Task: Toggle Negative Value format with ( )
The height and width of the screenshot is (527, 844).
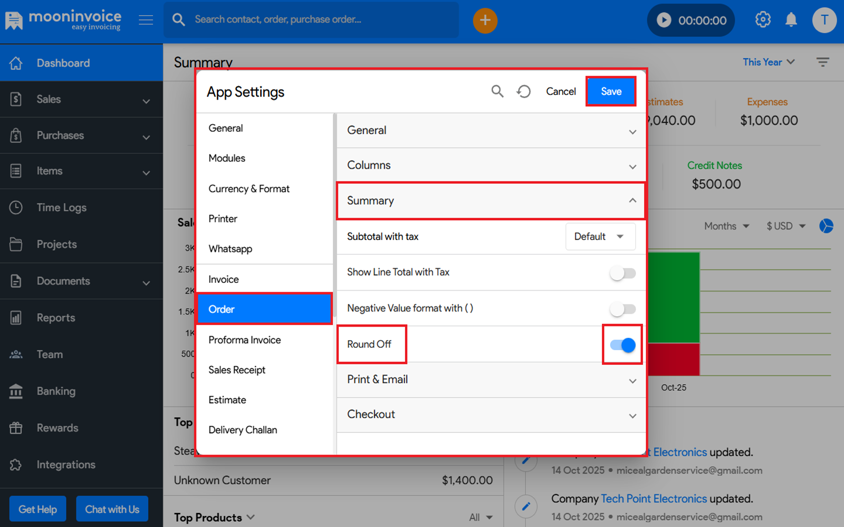Action: tap(622, 309)
